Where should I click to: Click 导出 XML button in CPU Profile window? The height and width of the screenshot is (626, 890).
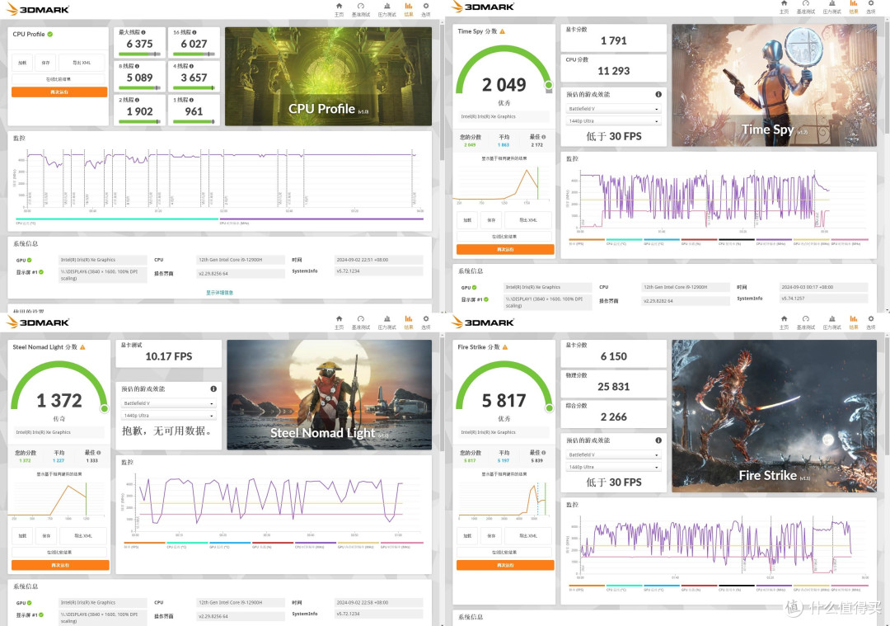pyautogui.click(x=82, y=63)
